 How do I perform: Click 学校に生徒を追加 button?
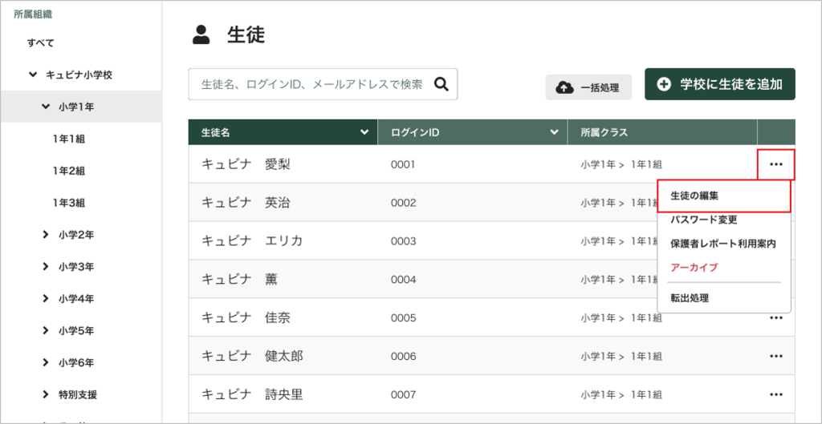click(x=720, y=84)
